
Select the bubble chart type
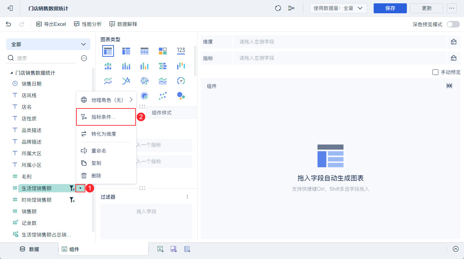[181, 96]
